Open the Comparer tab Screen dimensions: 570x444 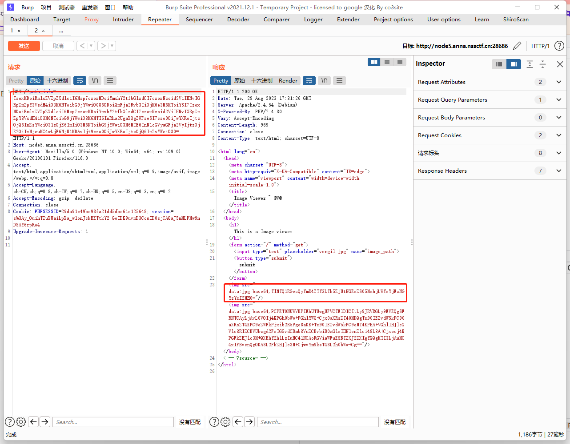pyautogui.click(x=277, y=20)
